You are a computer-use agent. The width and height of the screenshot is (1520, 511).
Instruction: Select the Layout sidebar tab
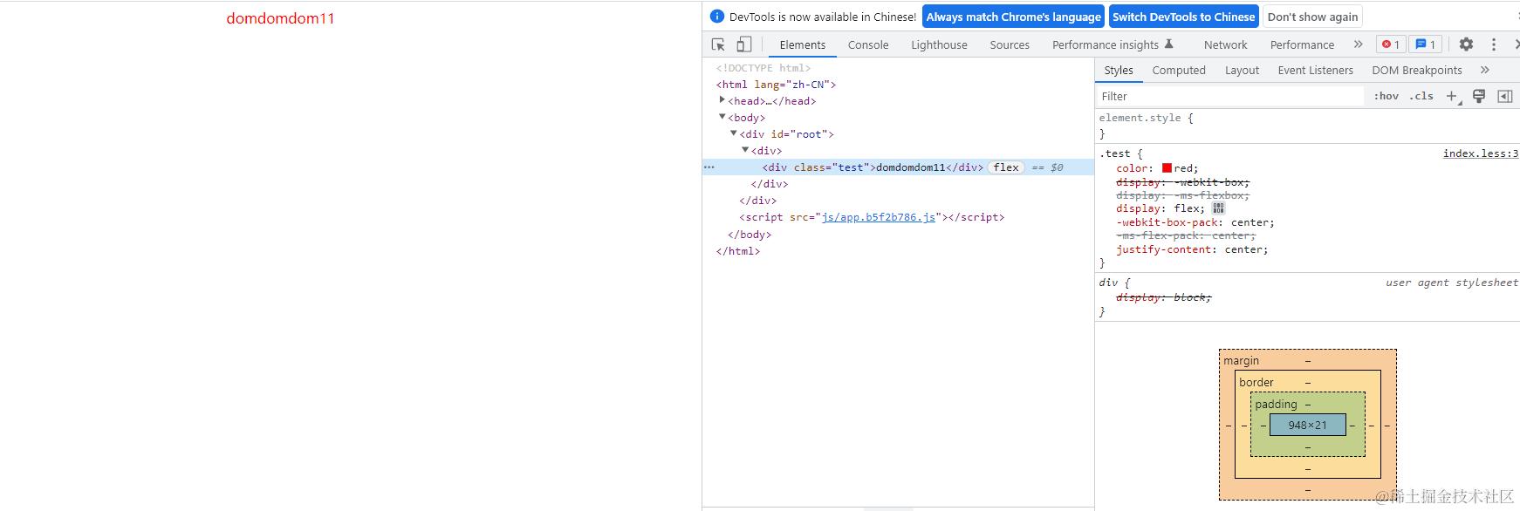coord(1242,70)
